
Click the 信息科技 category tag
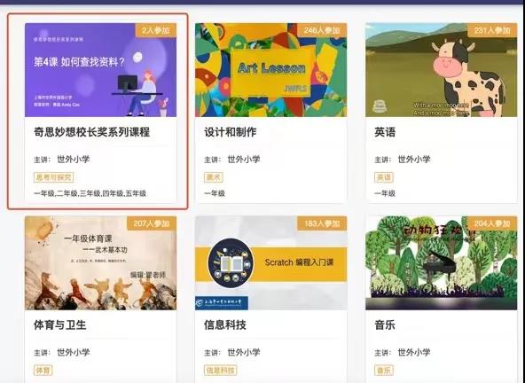coord(220,371)
